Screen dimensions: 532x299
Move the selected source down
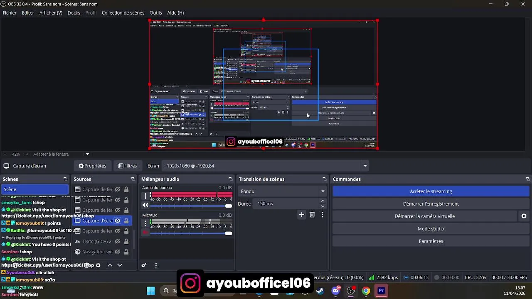(120, 265)
